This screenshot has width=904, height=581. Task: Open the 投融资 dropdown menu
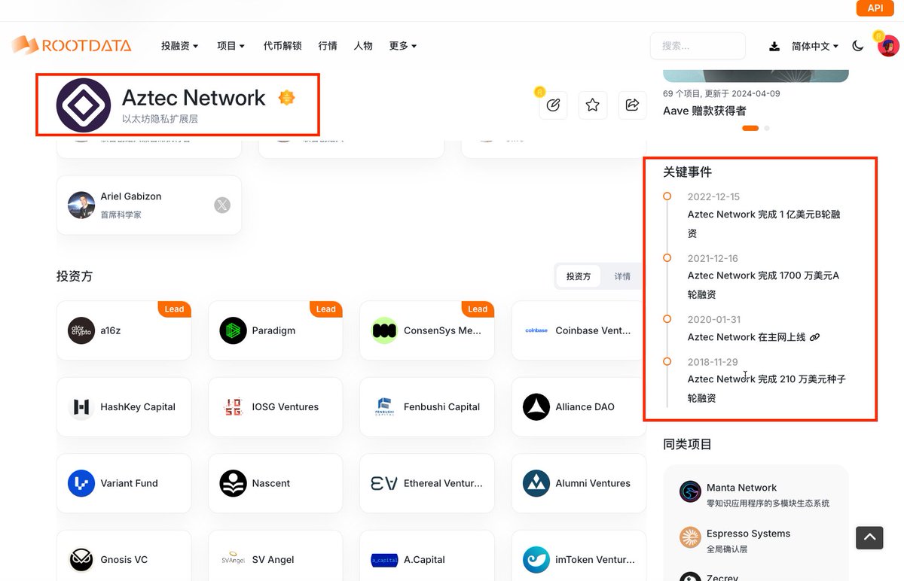pos(179,46)
